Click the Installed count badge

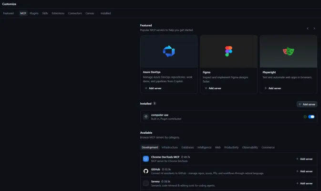click(x=155, y=104)
